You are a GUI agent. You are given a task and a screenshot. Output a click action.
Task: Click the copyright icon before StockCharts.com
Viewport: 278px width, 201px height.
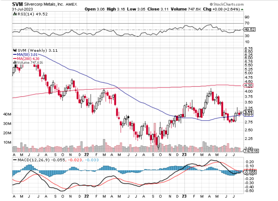pos(211,5)
